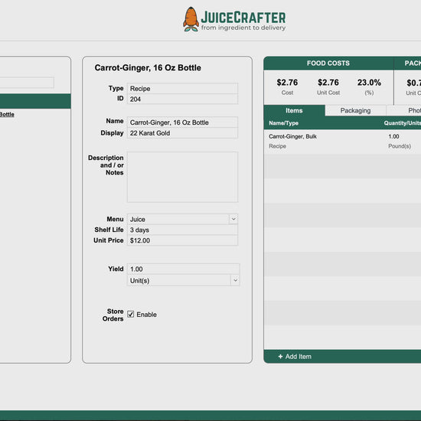421x421 pixels.
Task: Click the 23.0% food cost percentage
Action: [369, 83]
